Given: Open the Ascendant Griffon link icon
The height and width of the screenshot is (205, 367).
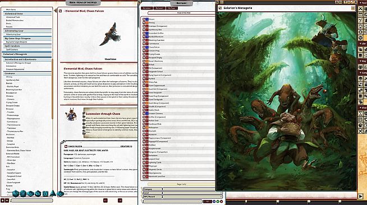Looking at the screenshot, I should (144, 33).
